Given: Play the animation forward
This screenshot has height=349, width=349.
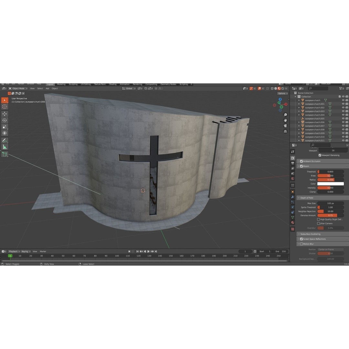Looking at the screenshot, I should tap(148, 251).
